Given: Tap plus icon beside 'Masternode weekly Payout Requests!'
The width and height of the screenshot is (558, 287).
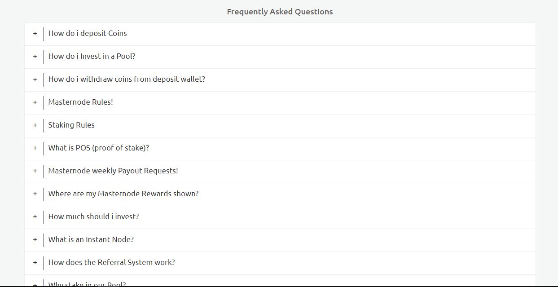Looking at the screenshot, I should (35, 171).
